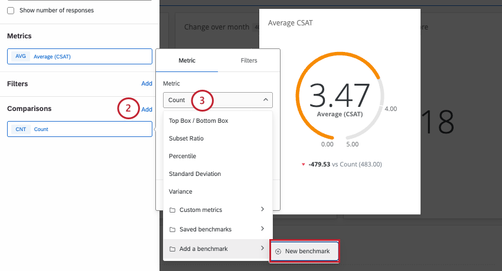The height and width of the screenshot is (271, 502).
Task: Collapse the Count metric dropdown
Action: pos(265,100)
